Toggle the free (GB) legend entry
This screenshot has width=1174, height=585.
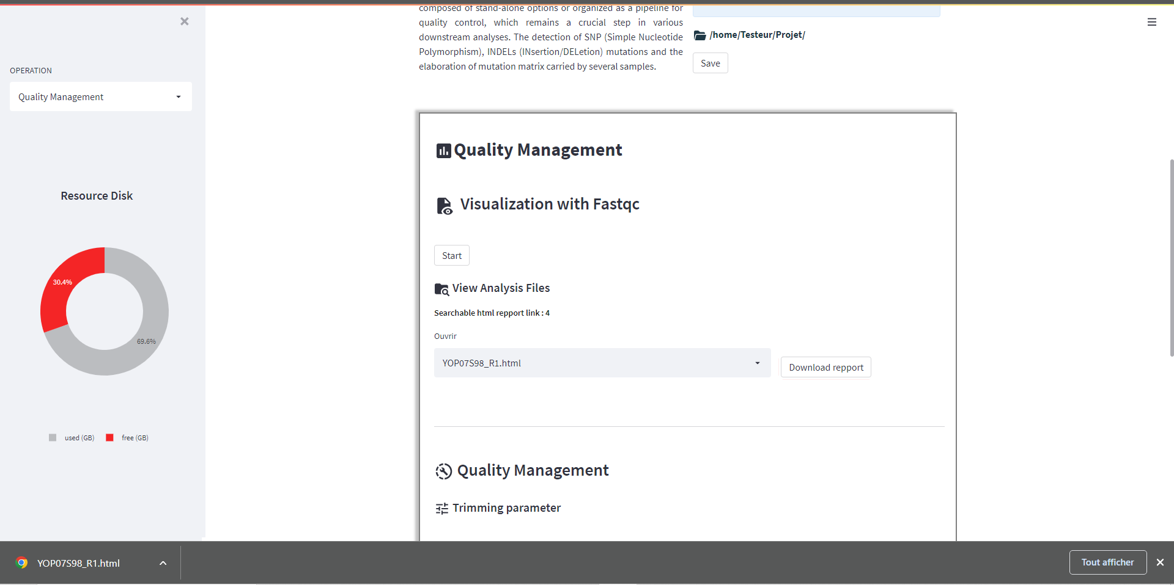pyautogui.click(x=127, y=438)
